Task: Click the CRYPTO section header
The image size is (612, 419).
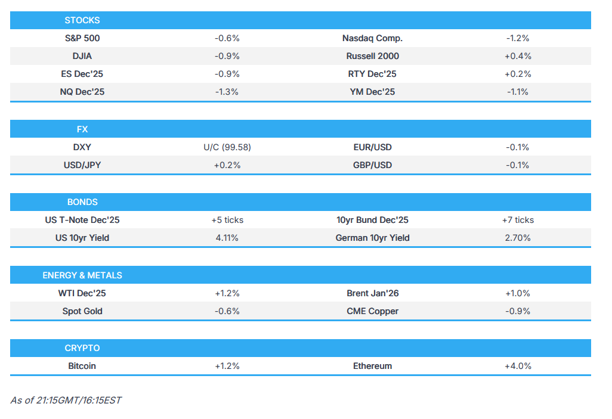Action: [x=82, y=348]
